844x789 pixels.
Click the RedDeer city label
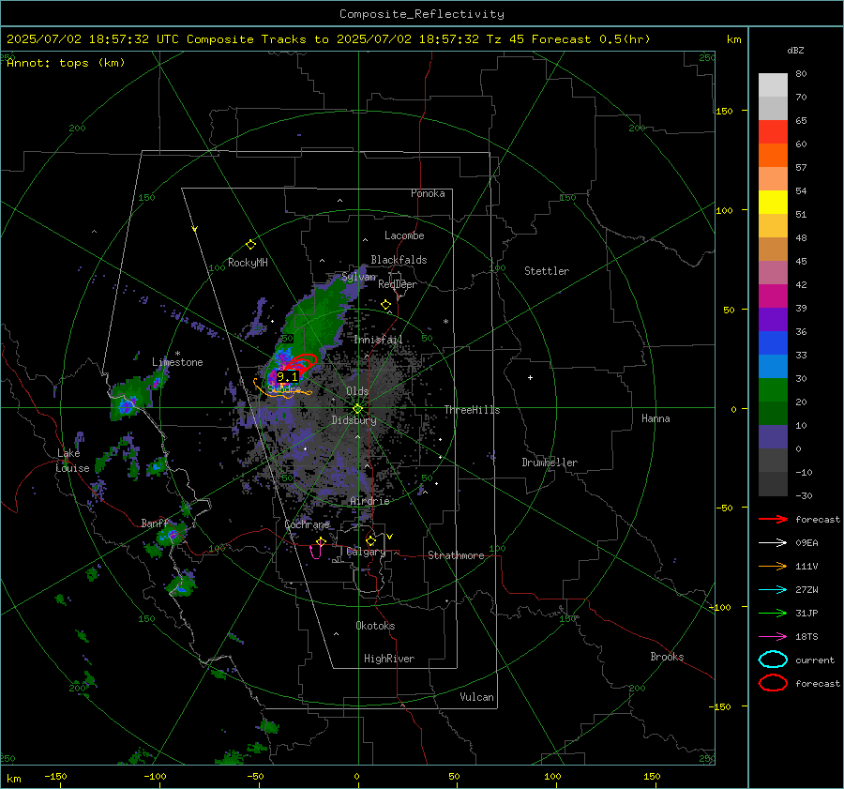click(398, 284)
